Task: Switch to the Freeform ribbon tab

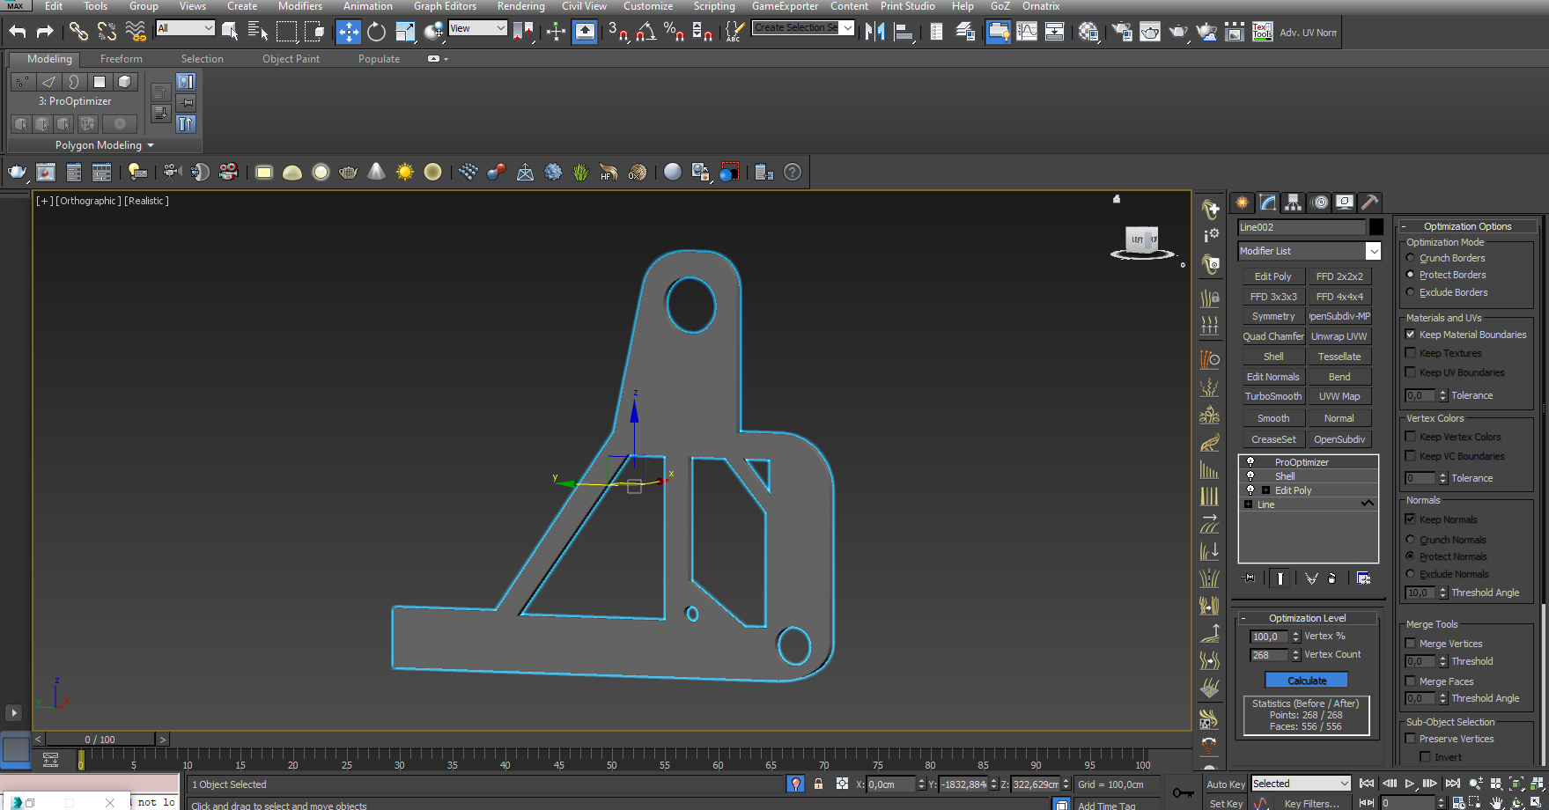Action: (x=121, y=59)
